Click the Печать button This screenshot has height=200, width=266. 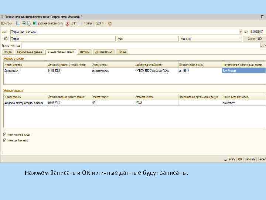(x=229, y=159)
